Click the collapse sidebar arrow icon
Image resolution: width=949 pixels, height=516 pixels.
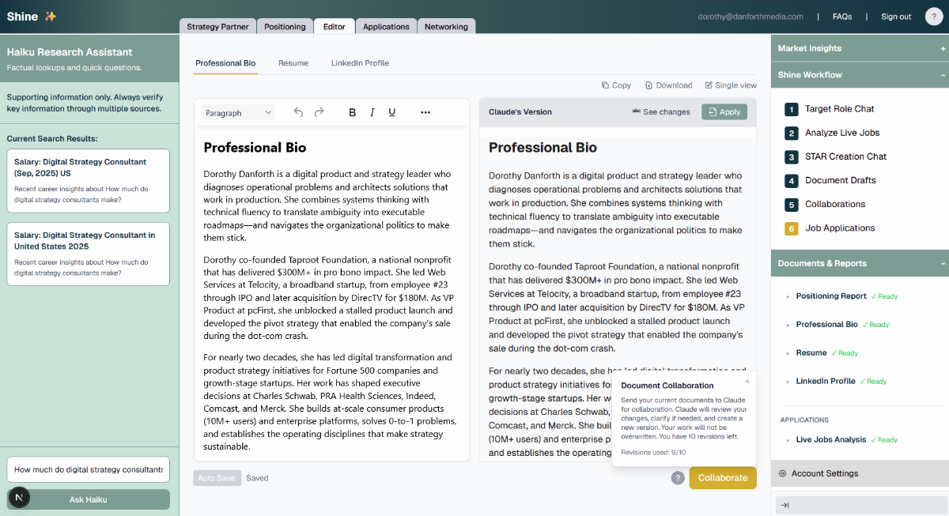784,505
